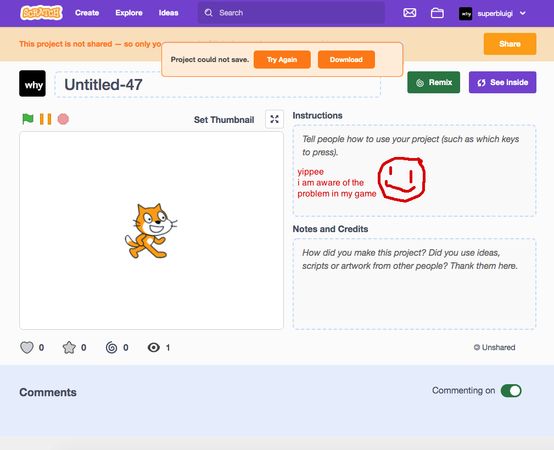The image size is (554, 450).
Task: Click the Unshared status label
Action: pos(494,347)
